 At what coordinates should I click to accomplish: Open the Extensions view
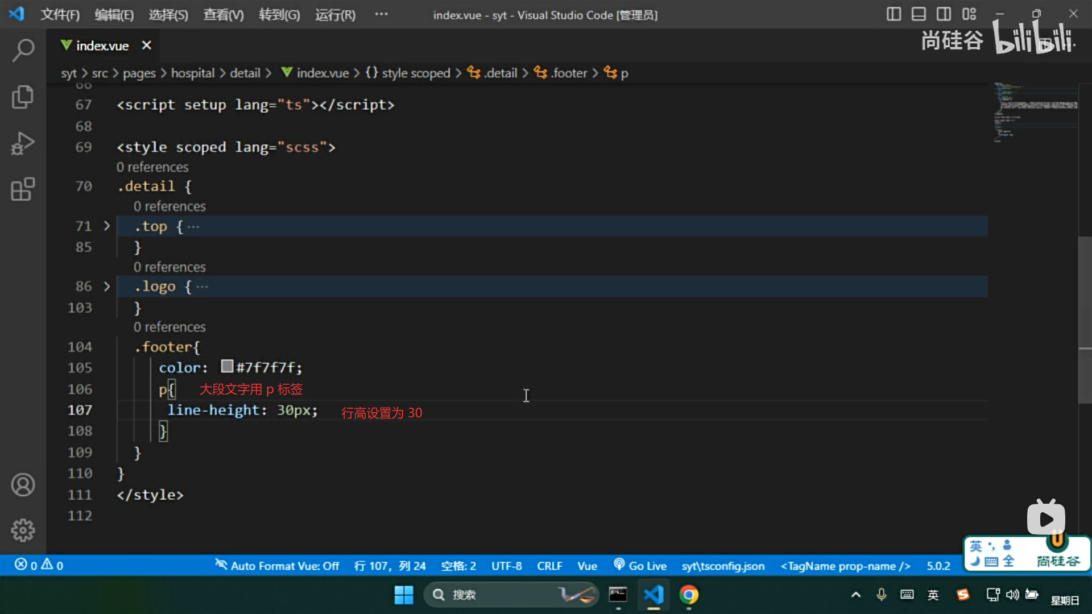[x=23, y=189]
